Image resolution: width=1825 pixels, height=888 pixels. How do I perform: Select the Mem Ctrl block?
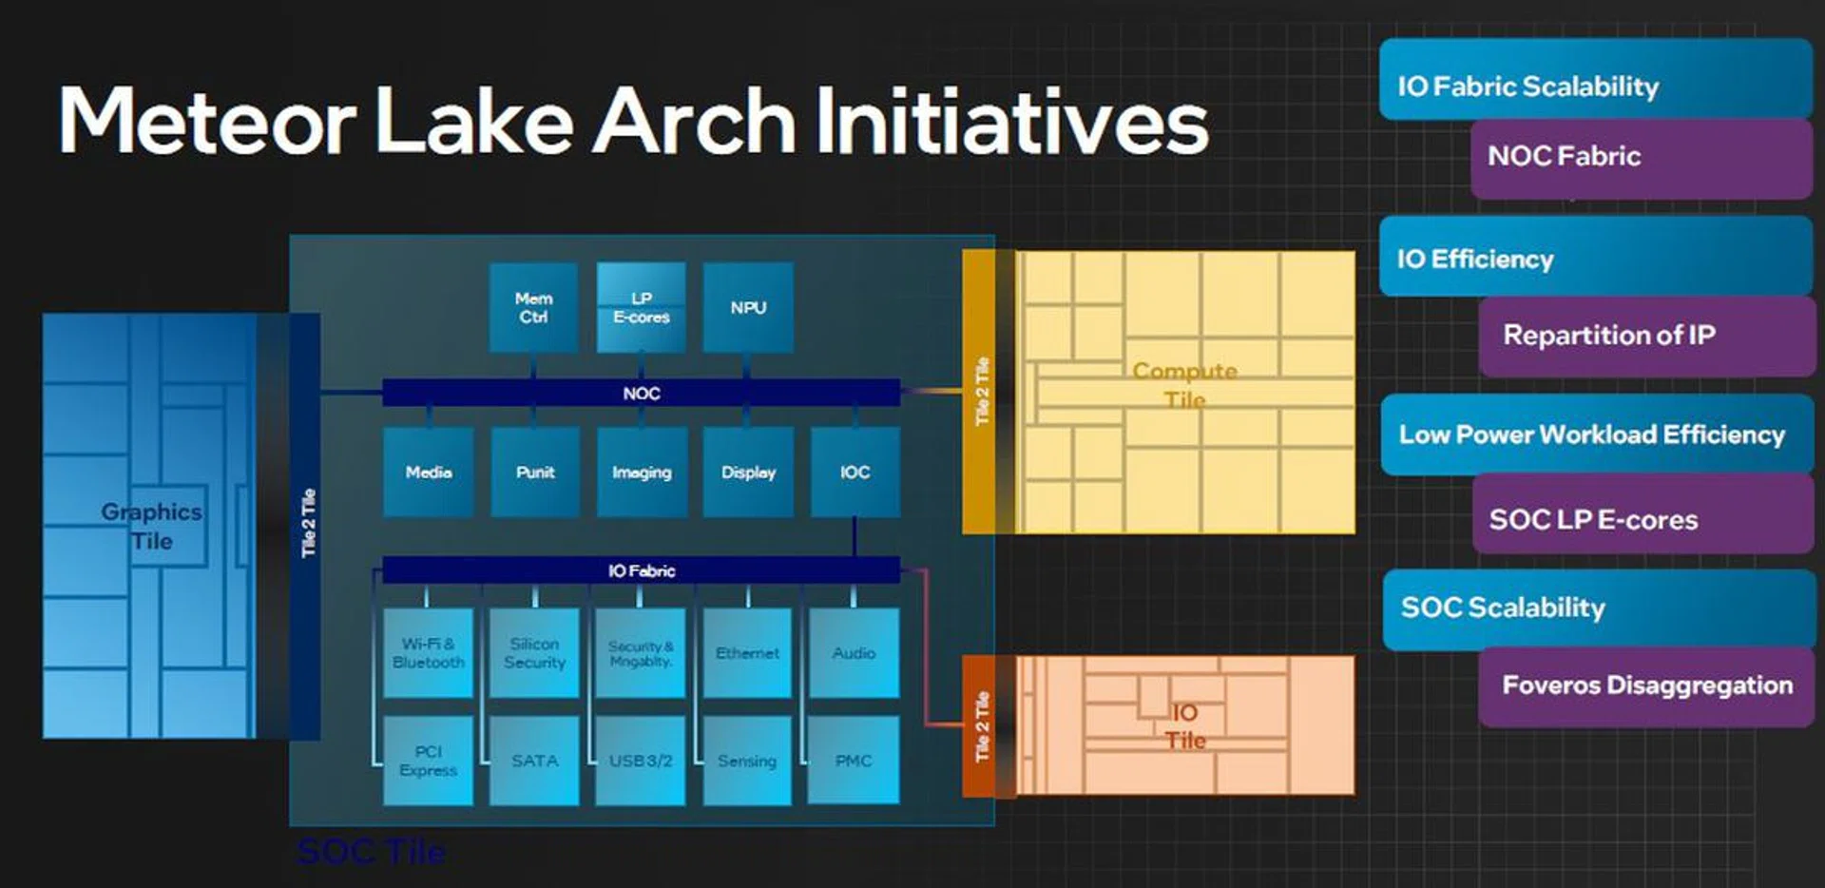(x=533, y=306)
